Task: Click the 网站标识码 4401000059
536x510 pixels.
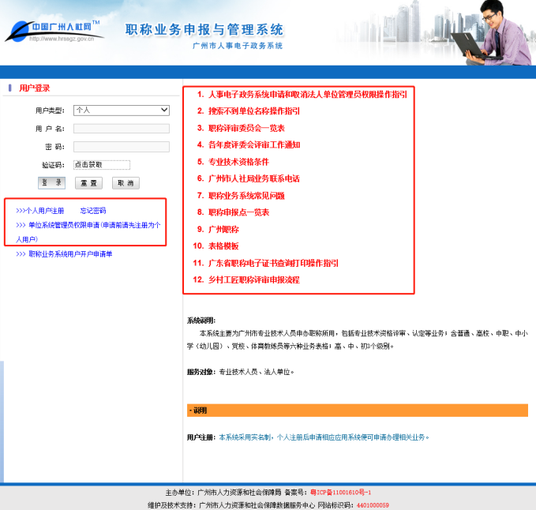Action: pos(373,505)
